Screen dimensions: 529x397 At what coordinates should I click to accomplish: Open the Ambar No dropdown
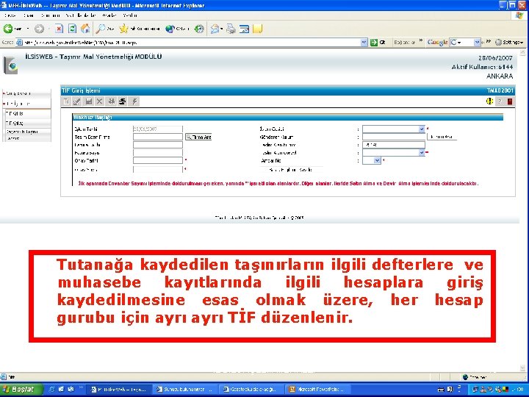pos(377,161)
